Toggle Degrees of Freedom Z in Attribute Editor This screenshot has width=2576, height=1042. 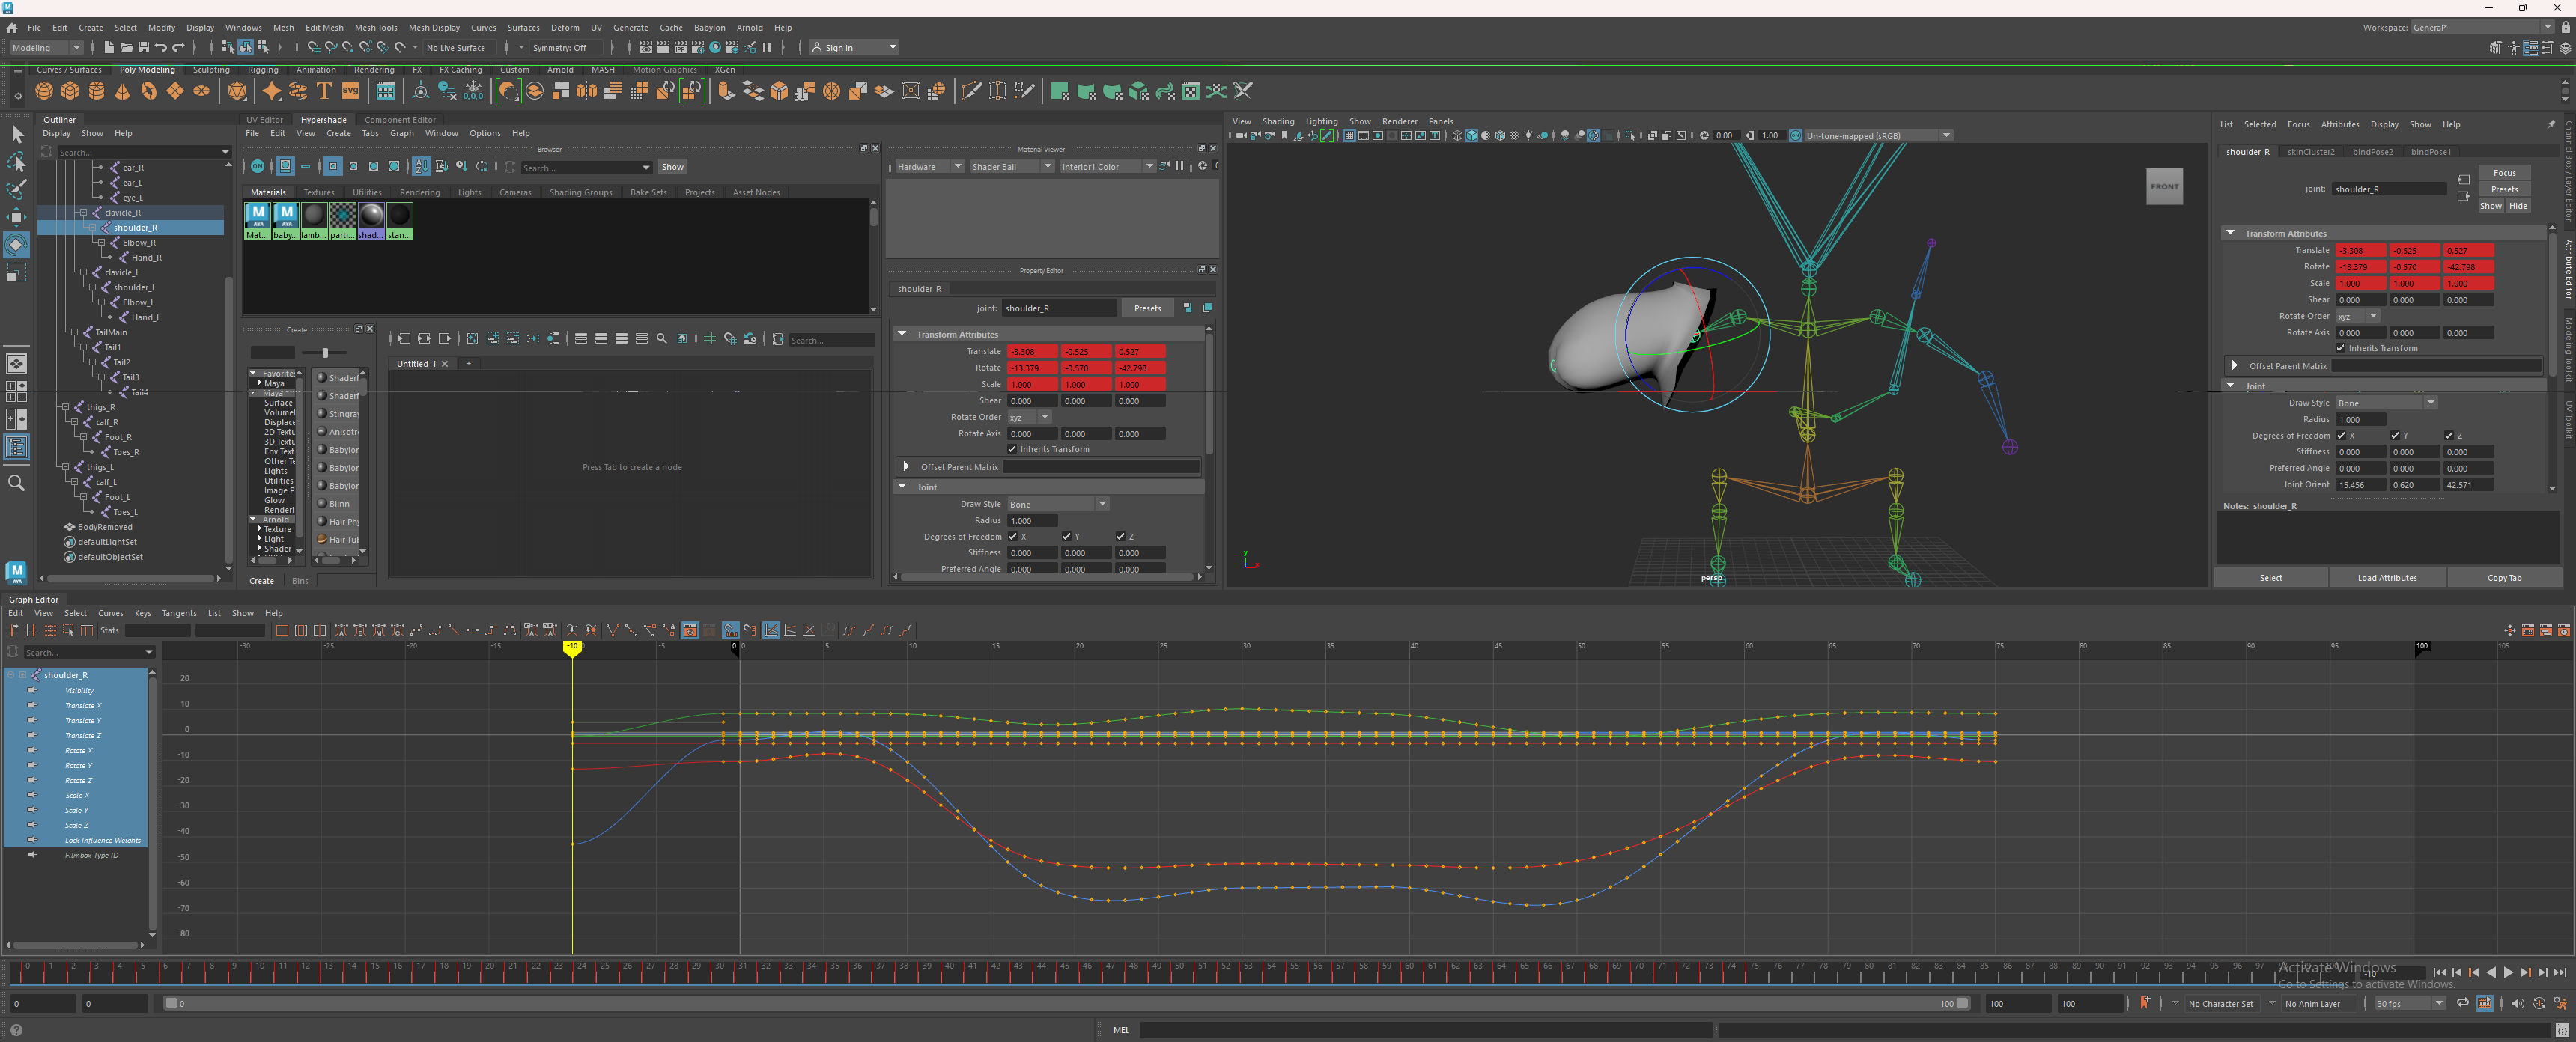(x=2449, y=436)
